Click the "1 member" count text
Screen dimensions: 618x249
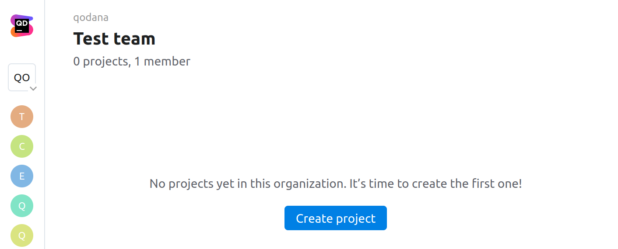pos(162,62)
